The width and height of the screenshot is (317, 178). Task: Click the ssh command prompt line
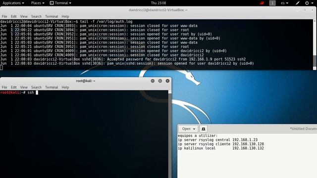(19, 92)
